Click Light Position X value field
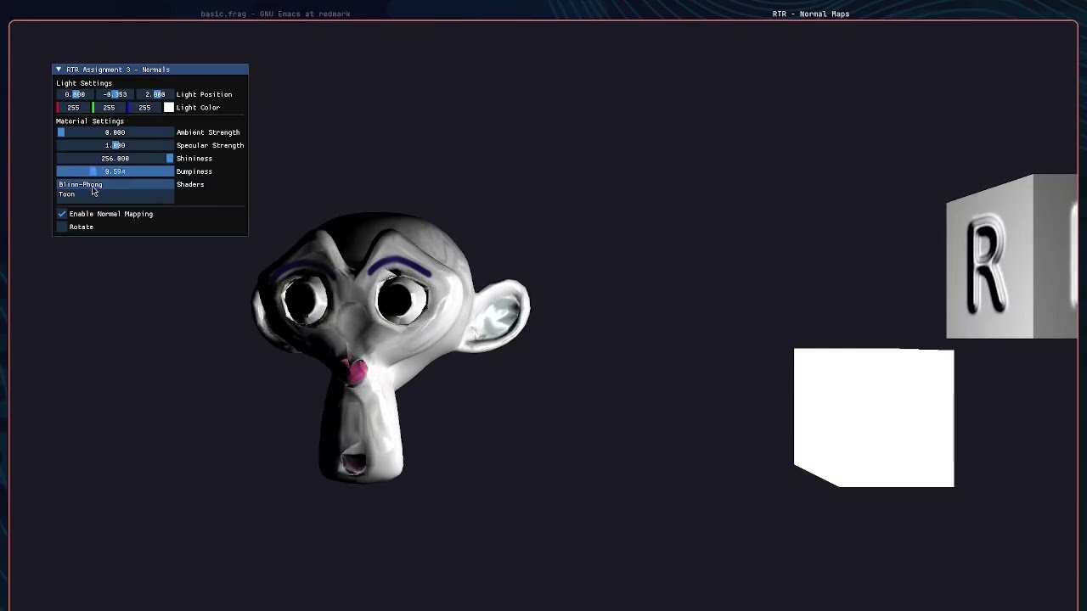 75,94
